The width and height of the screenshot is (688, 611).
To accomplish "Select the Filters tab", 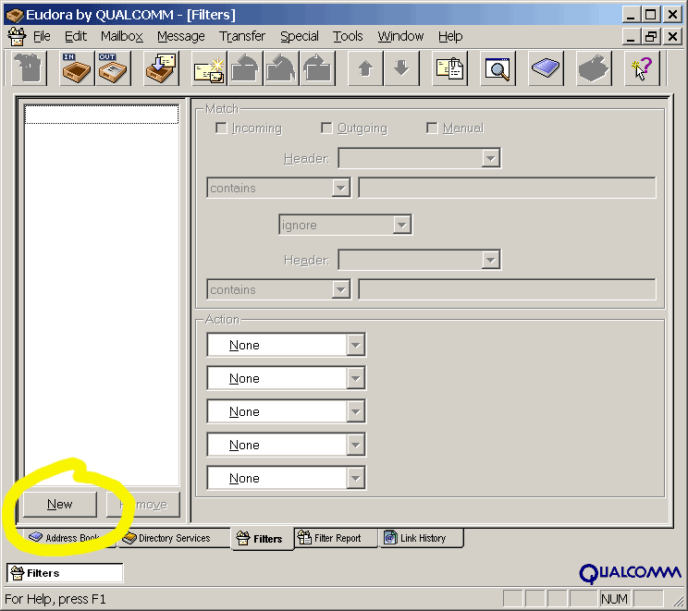I will click(x=263, y=539).
